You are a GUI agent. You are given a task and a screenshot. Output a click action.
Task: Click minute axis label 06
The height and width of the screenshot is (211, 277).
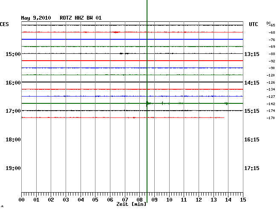[110, 200]
